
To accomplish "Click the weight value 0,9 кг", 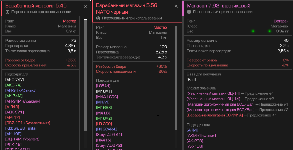I will tap(71, 31).
